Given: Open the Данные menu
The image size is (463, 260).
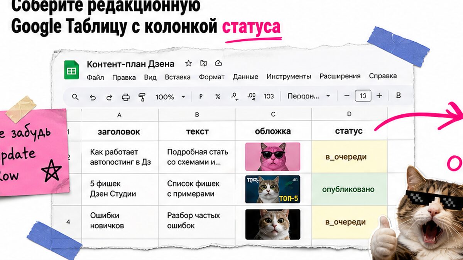Looking at the screenshot, I should point(245,77).
